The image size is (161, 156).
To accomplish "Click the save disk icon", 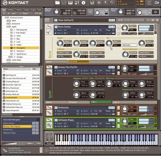I will click(x=92, y=3).
